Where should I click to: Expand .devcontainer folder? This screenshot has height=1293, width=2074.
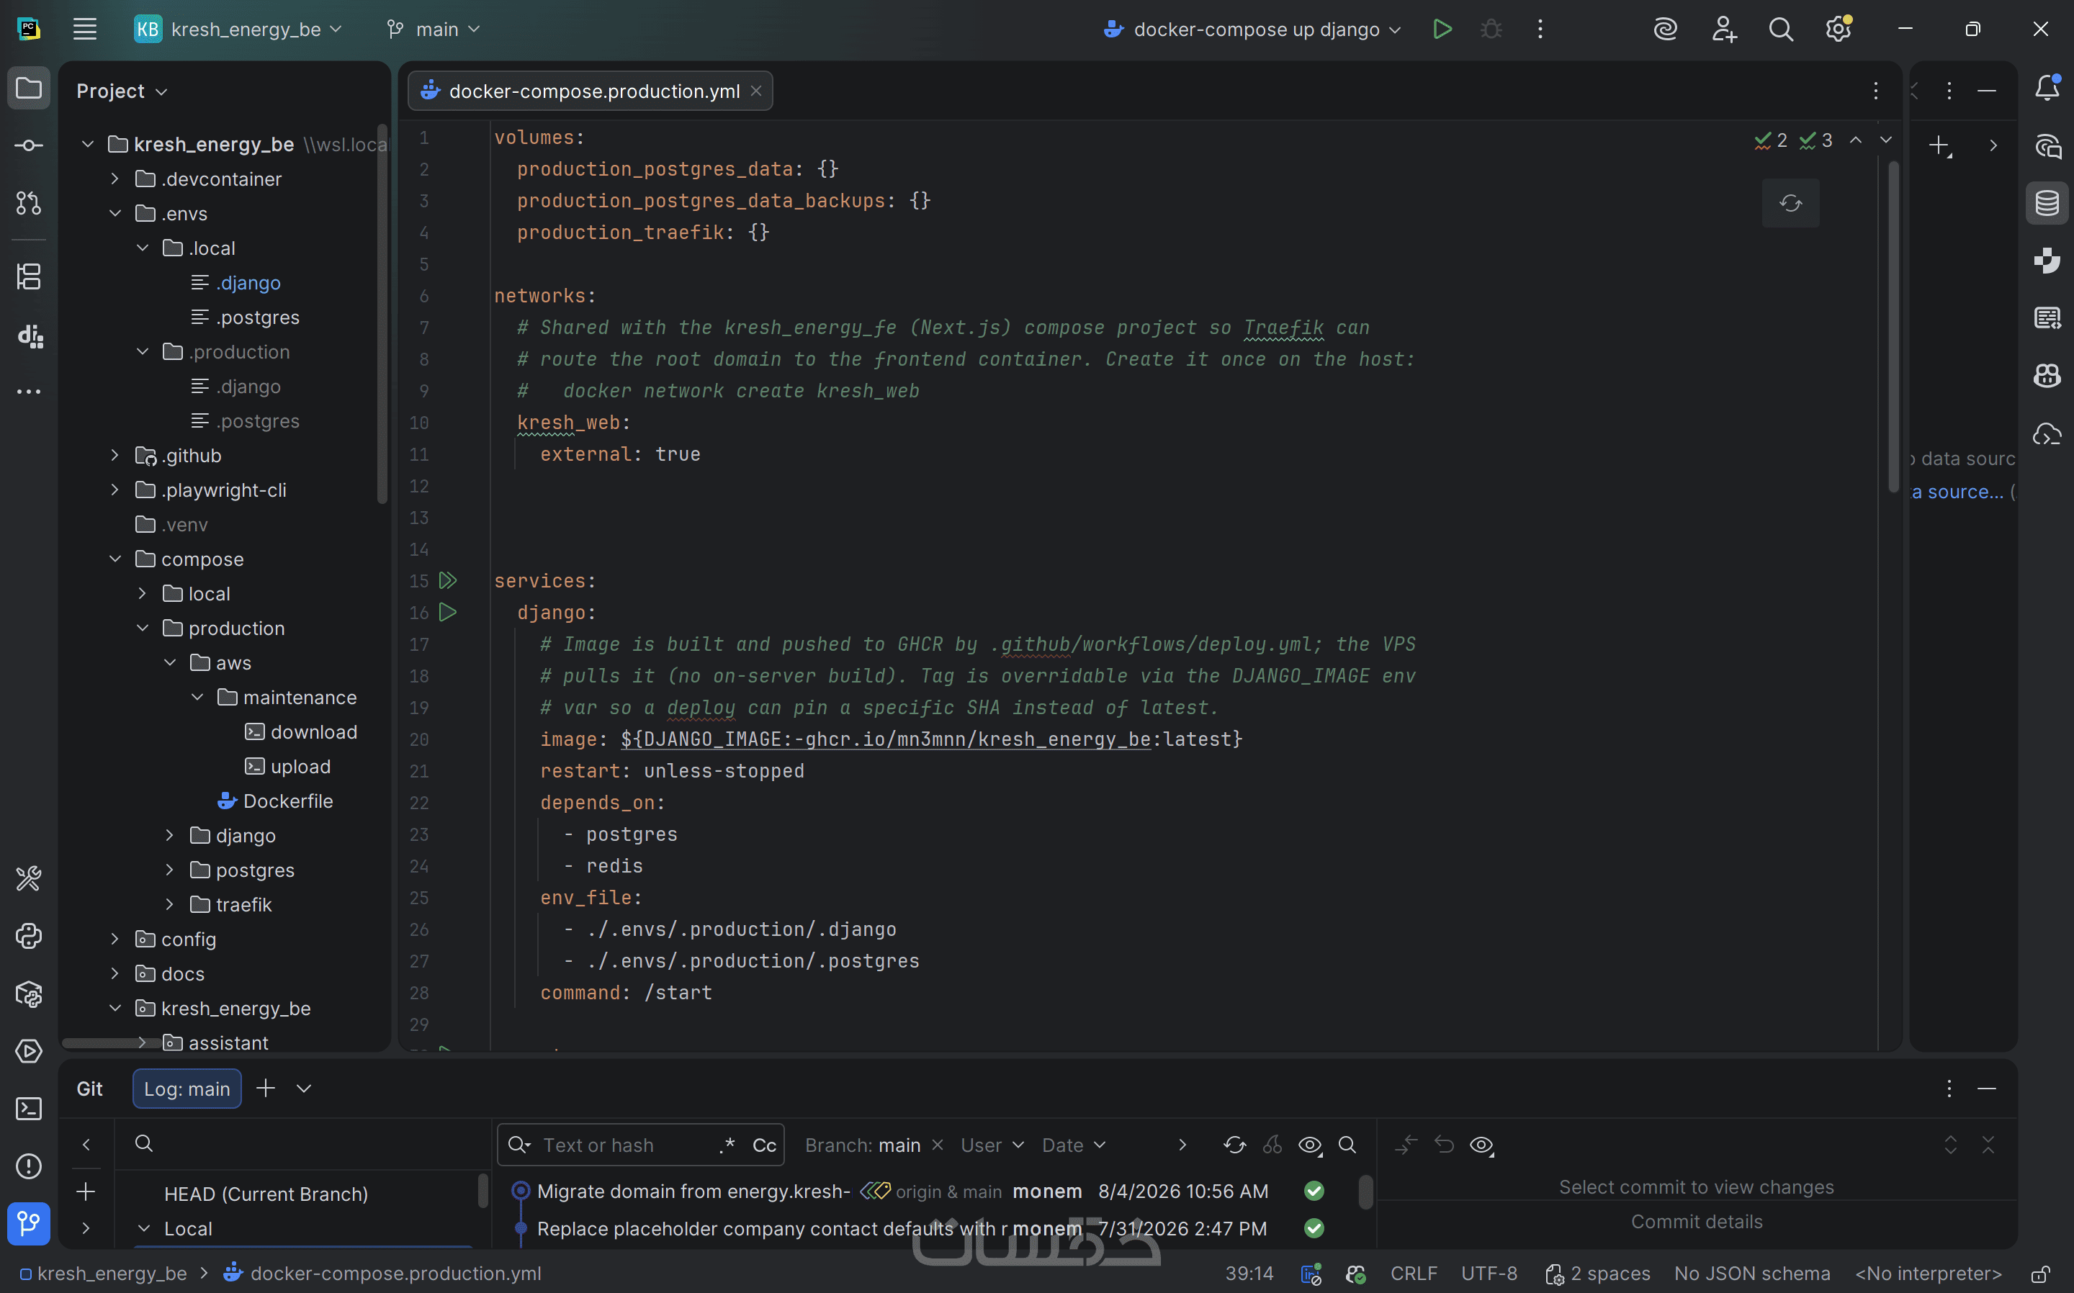[x=115, y=179]
